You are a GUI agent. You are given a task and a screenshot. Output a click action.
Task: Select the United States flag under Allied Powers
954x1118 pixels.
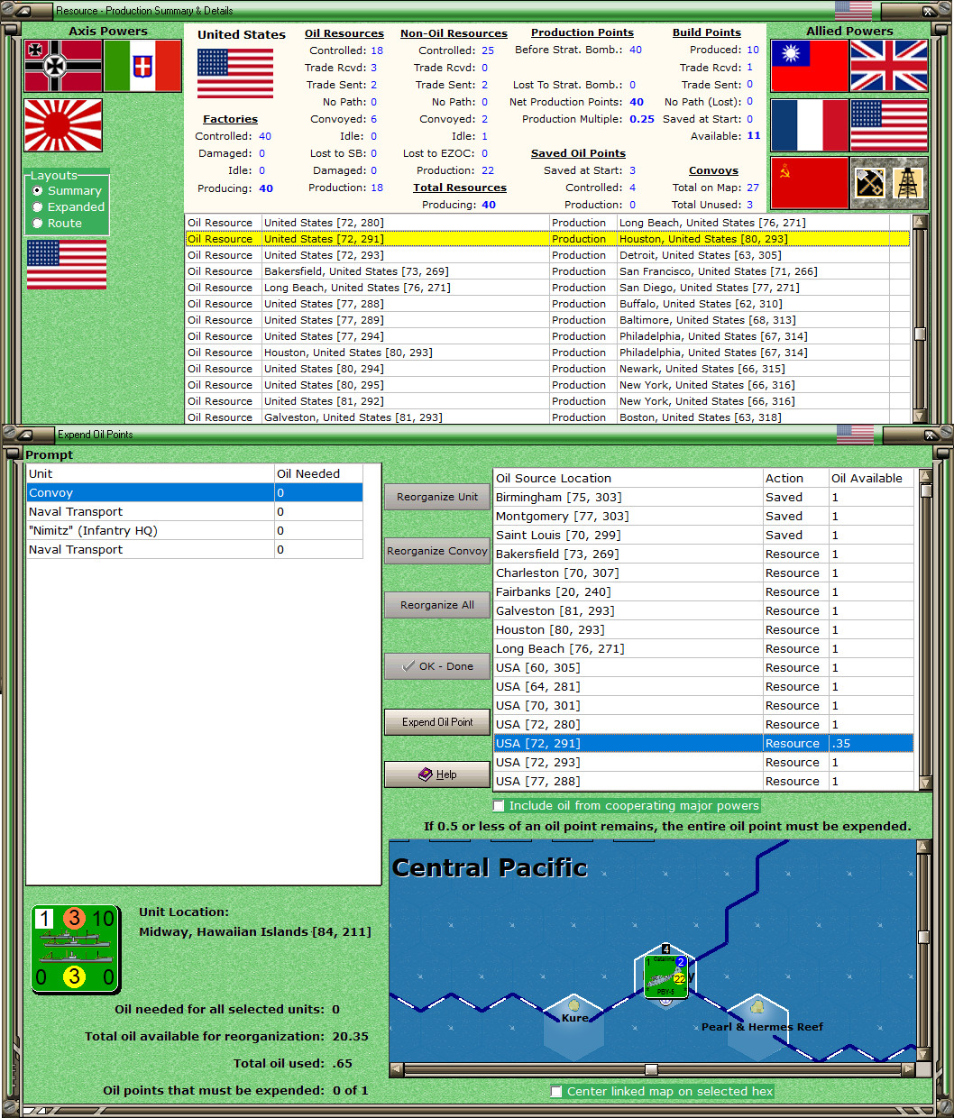pos(889,124)
